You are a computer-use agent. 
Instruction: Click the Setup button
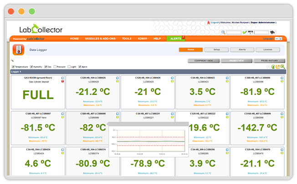click(216, 50)
